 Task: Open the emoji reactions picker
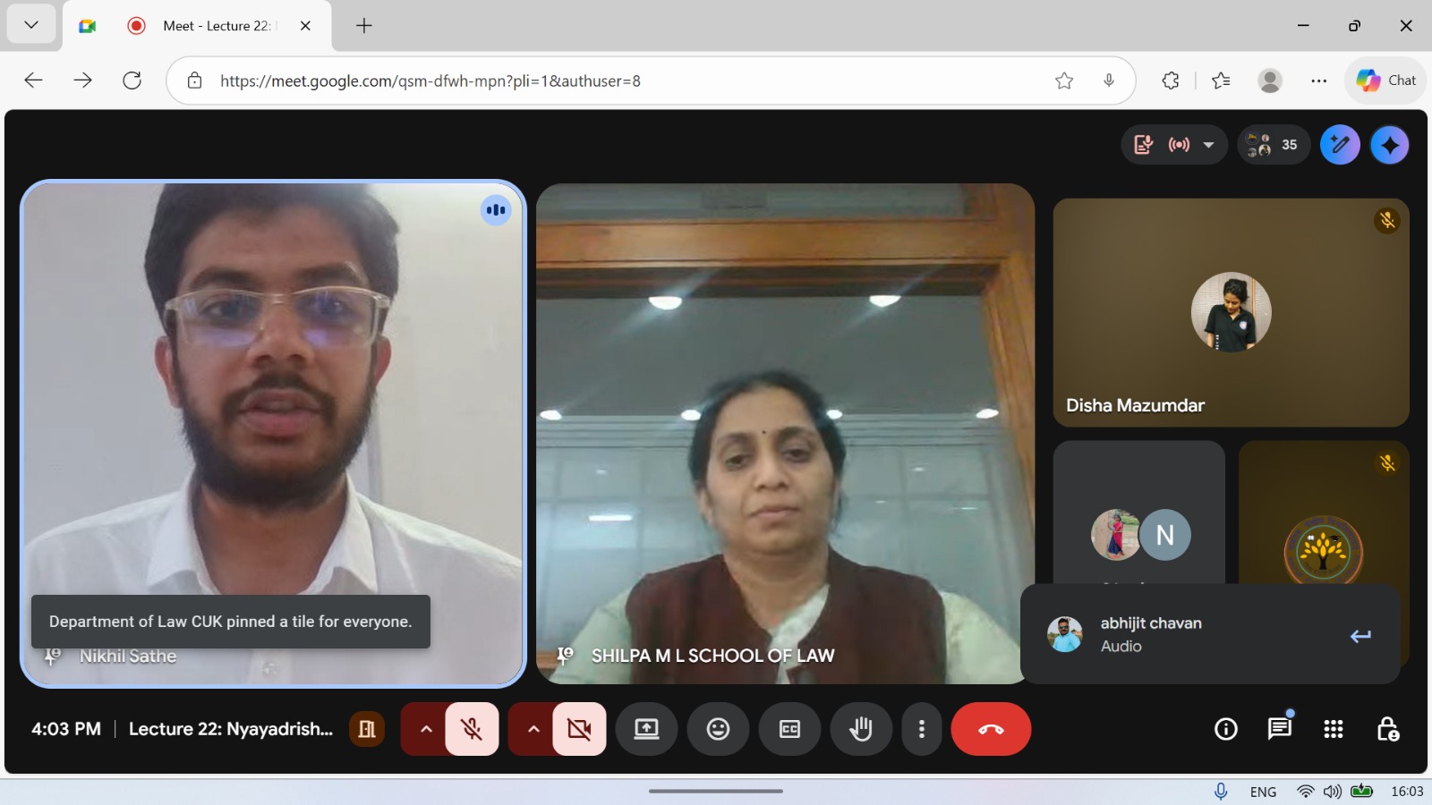point(718,729)
